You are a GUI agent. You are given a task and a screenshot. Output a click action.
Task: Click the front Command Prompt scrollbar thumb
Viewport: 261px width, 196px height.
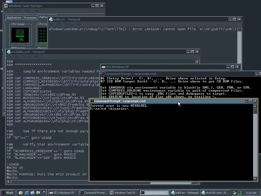255,111
